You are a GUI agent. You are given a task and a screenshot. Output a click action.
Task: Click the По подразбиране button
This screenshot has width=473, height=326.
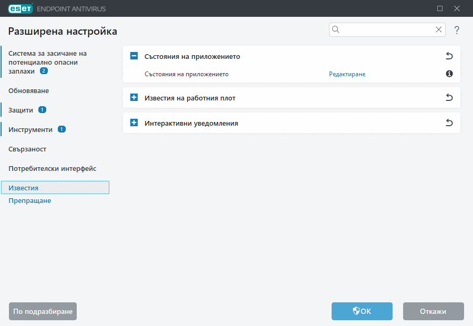pyautogui.click(x=43, y=311)
